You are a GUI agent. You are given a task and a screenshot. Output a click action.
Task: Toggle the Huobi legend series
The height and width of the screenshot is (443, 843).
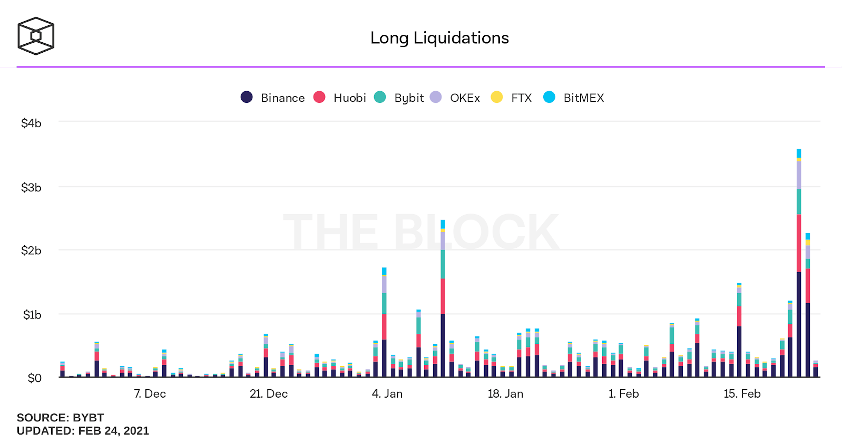pyautogui.click(x=339, y=98)
